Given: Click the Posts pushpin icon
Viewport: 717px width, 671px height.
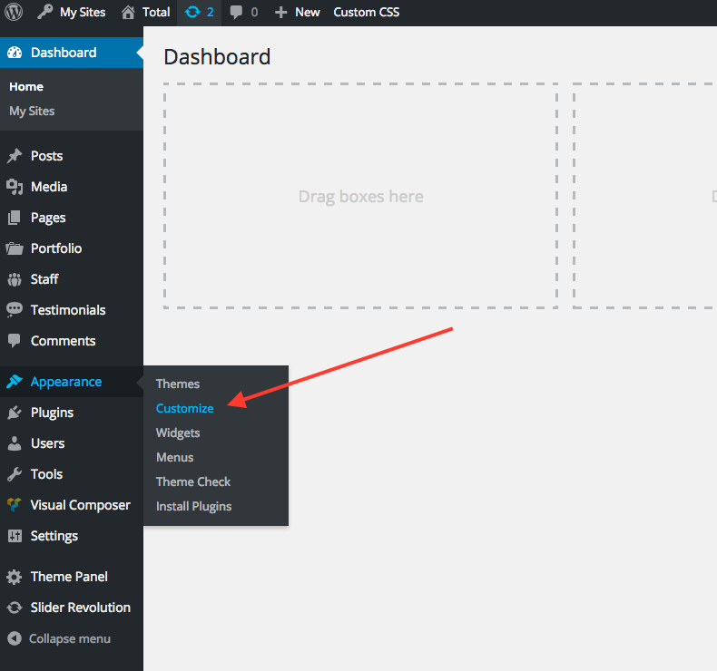Looking at the screenshot, I should [15, 156].
